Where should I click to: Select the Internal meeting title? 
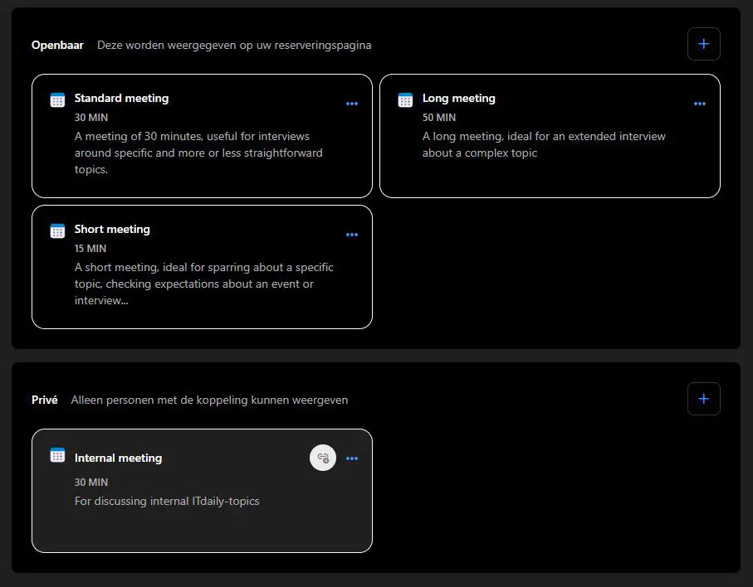click(118, 458)
